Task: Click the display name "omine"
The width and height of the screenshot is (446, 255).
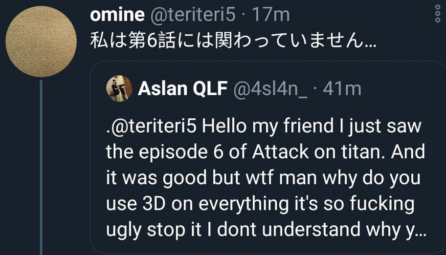Action: (117, 15)
